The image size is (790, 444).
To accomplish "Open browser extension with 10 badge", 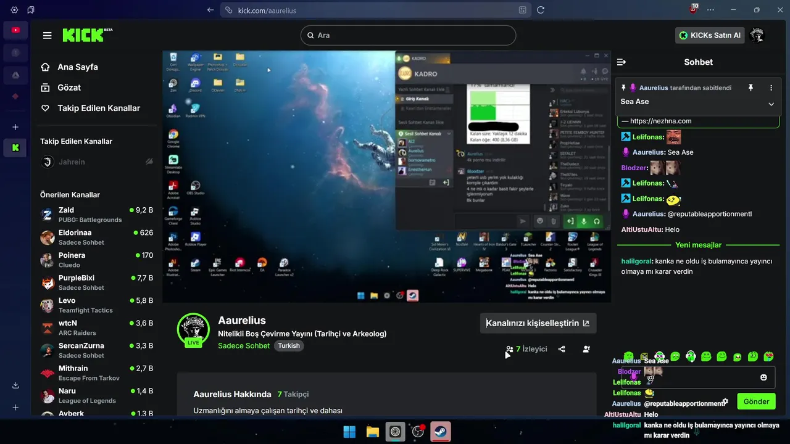I will [x=693, y=9].
